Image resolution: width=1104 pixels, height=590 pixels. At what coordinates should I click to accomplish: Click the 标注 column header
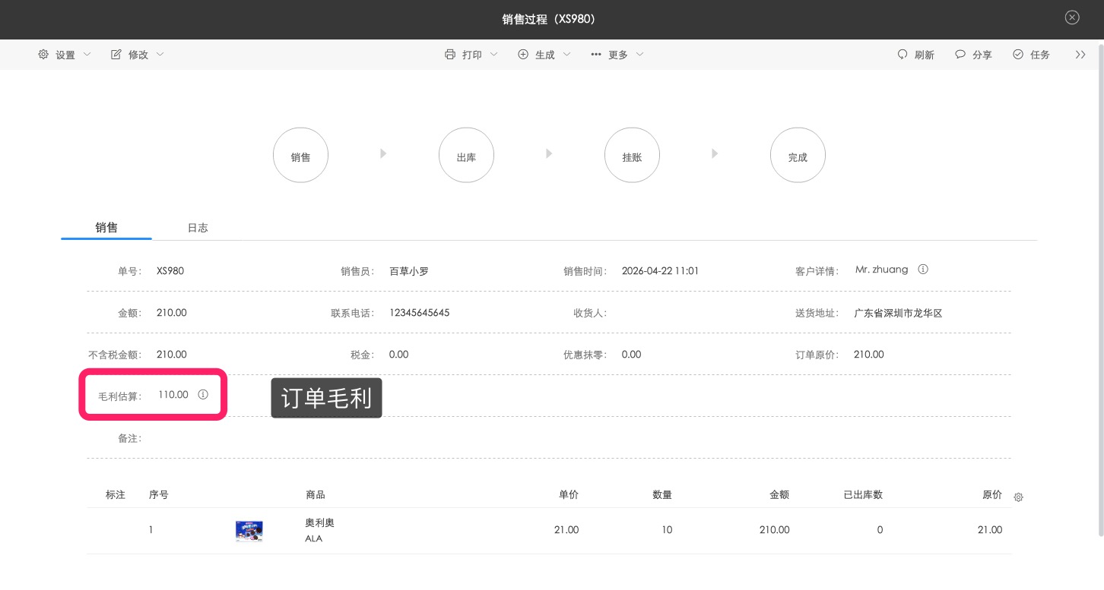(116, 495)
